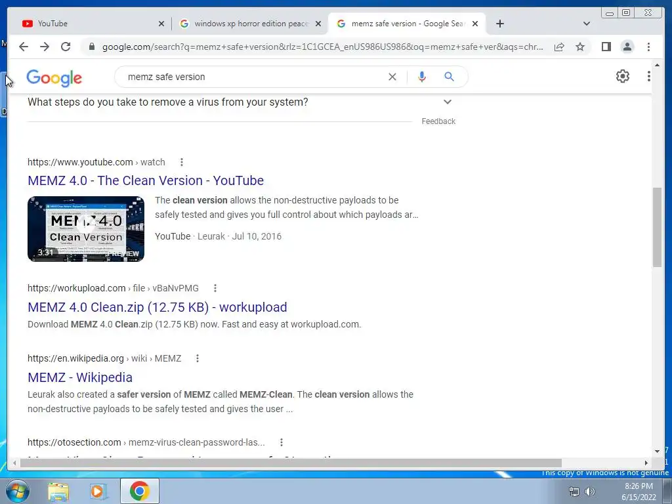The width and height of the screenshot is (672, 504).
Task: Close the 'windows xp horror edition' tab
Action: tap(318, 24)
